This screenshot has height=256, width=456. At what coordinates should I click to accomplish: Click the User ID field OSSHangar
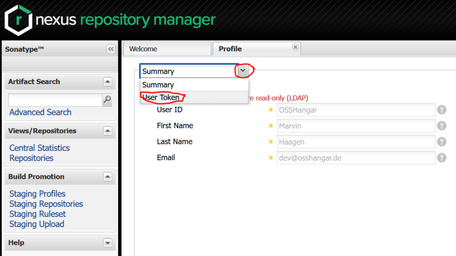coord(356,110)
